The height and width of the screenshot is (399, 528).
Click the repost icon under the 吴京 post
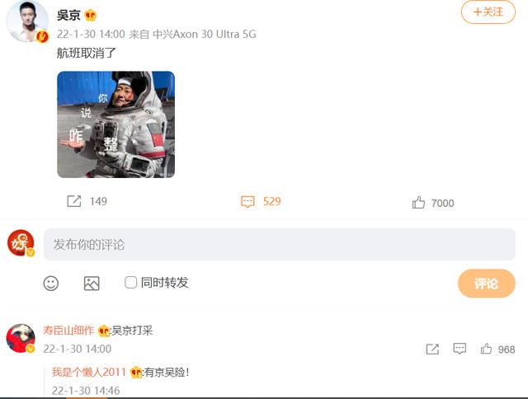74,201
